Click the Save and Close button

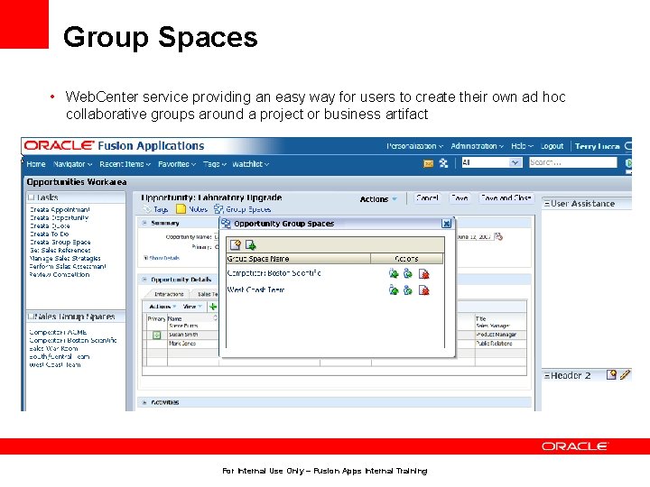[506, 198]
